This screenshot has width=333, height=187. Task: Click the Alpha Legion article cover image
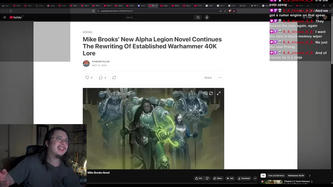pyautogui.click(x=153, y=129)
